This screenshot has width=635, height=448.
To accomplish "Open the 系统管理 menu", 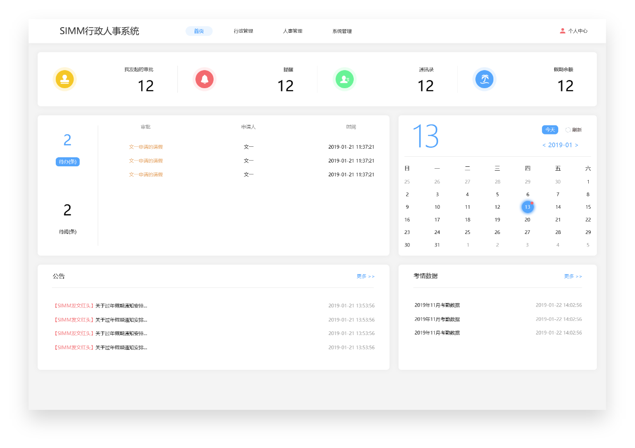I will coord(342,31).
